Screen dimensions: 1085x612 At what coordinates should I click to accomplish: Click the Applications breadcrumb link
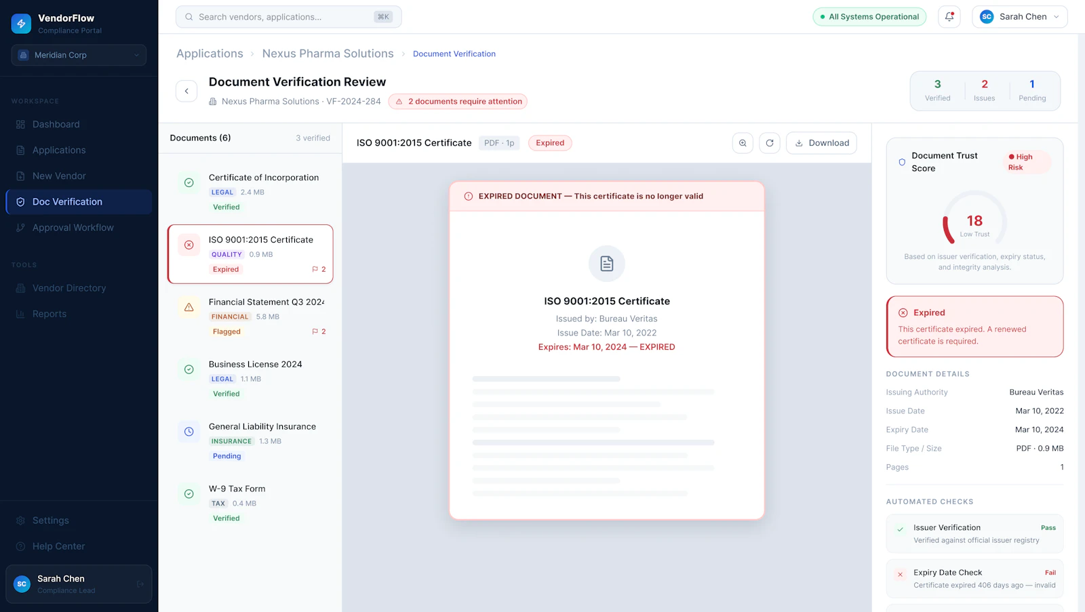click(x=210, y=54)
